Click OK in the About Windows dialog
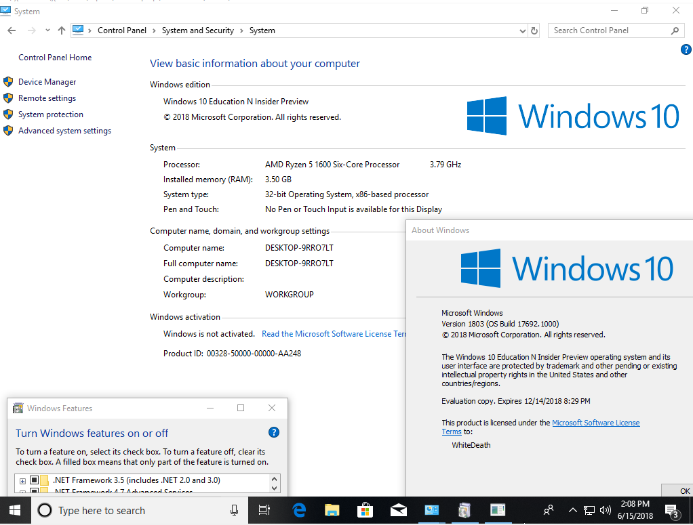The height and width of the screenshot is (525, 693). (684, 491)
